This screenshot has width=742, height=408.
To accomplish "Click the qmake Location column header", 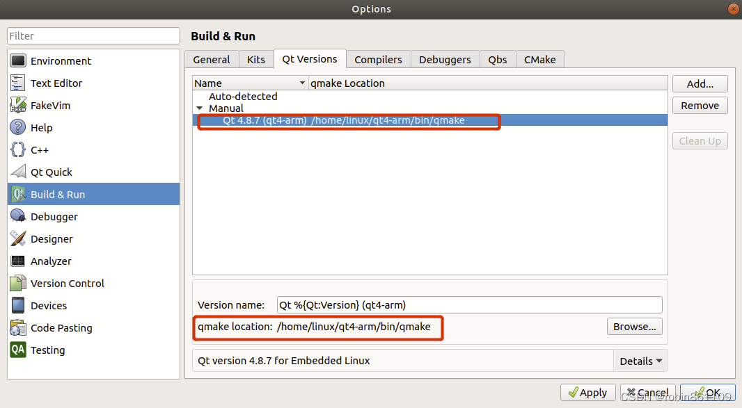I will pyautogui.click(x=488, y=83).
